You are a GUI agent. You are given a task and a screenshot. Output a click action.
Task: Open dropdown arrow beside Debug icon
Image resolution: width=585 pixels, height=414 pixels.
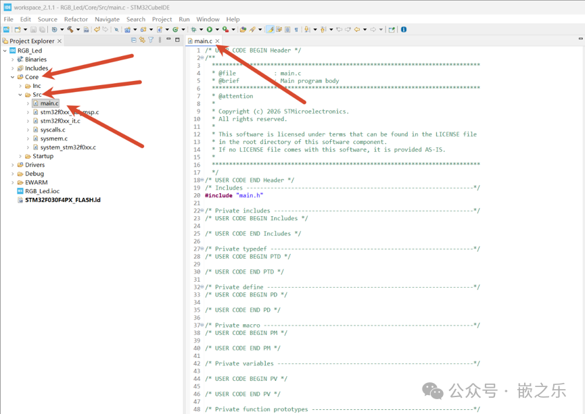tap(201, 30)
